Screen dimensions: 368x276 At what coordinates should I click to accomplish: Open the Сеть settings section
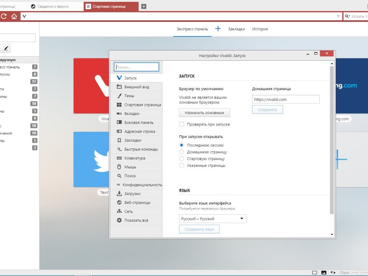(x=136, y=212)
